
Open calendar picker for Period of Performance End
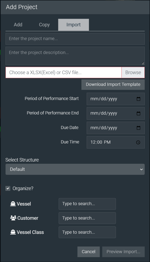[138, 113]
